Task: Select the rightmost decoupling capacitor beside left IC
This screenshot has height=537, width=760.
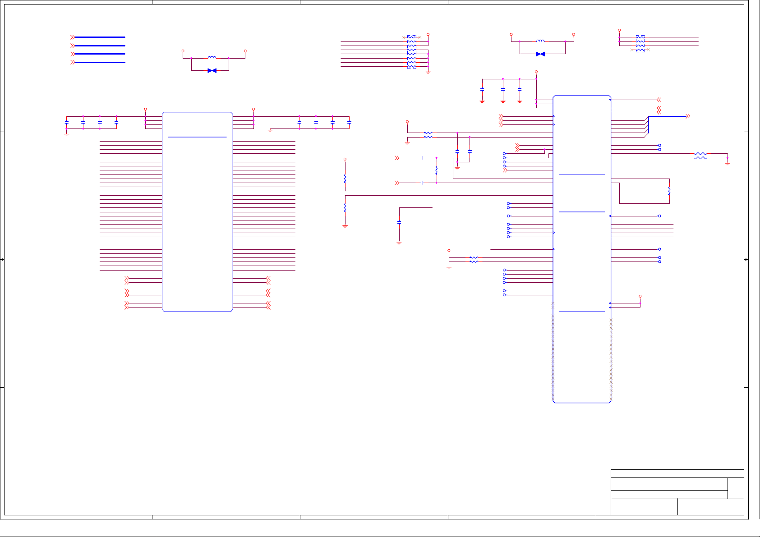Action: click(x=349, y=122)
